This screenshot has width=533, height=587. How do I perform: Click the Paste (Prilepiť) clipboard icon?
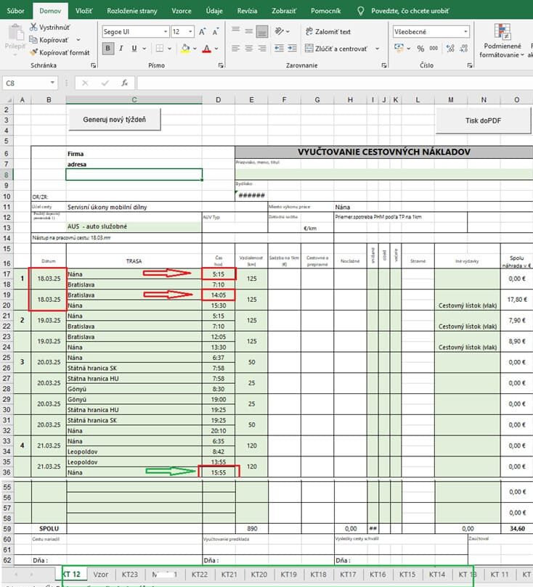point(15,33)
